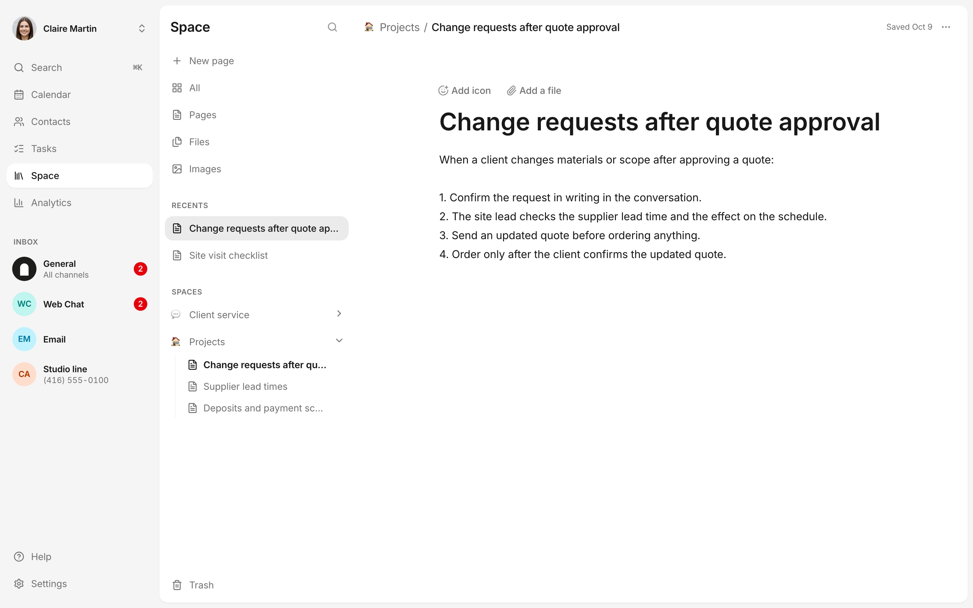Click the Add icon smiley button

(x=465, y=91)
